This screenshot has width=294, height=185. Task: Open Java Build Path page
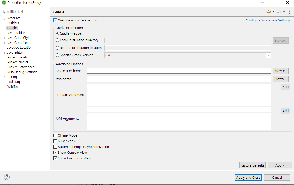pyautogui.click(x=18, y=33)
